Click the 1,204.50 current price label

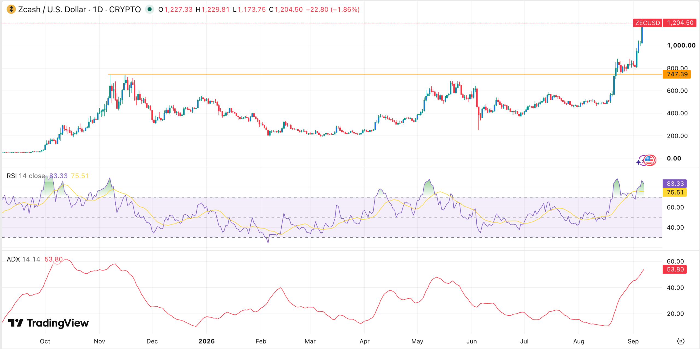680,23
